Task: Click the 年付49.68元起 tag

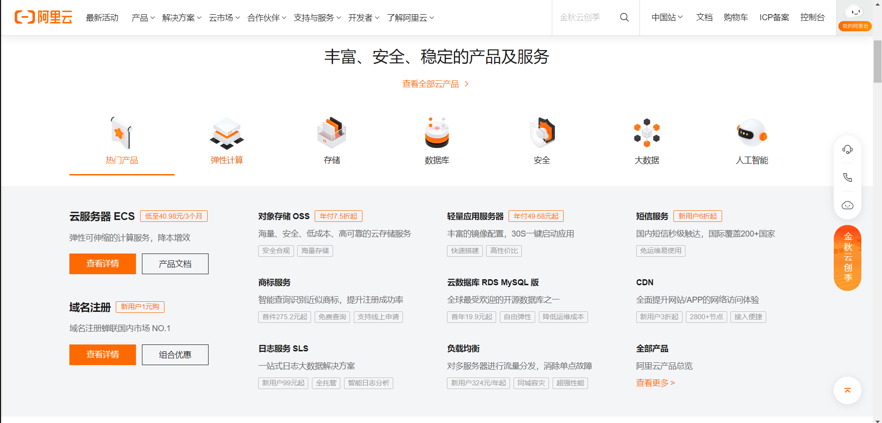Action: pyautogui.click(x=536, y=216)
